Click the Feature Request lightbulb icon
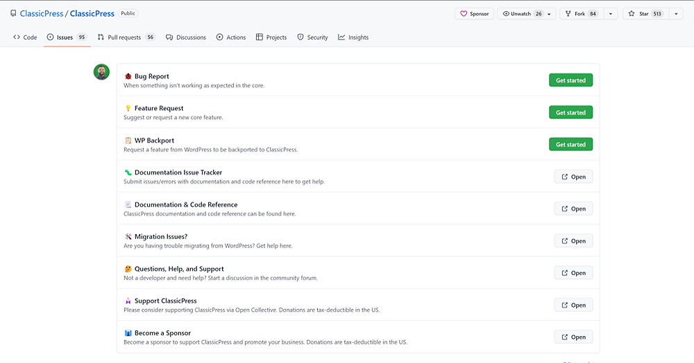 128,108
